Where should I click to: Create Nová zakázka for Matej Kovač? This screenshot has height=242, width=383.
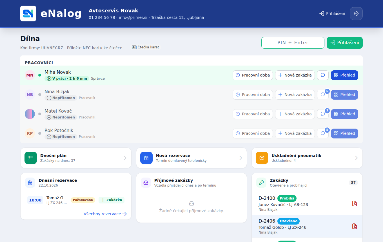295,114
